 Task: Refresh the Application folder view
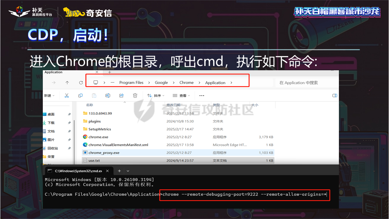pos(81,83)
